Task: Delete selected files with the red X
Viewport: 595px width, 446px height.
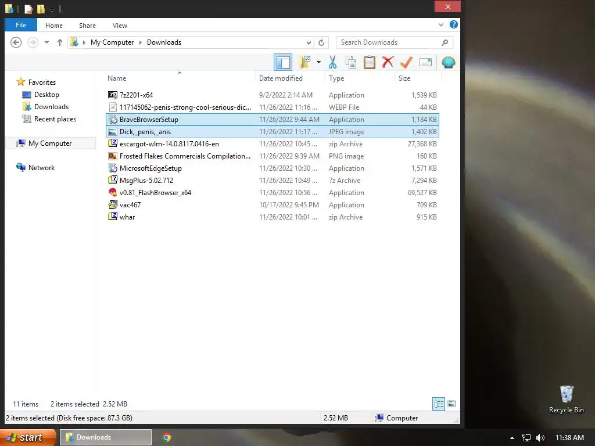Action: pos(388,62)
